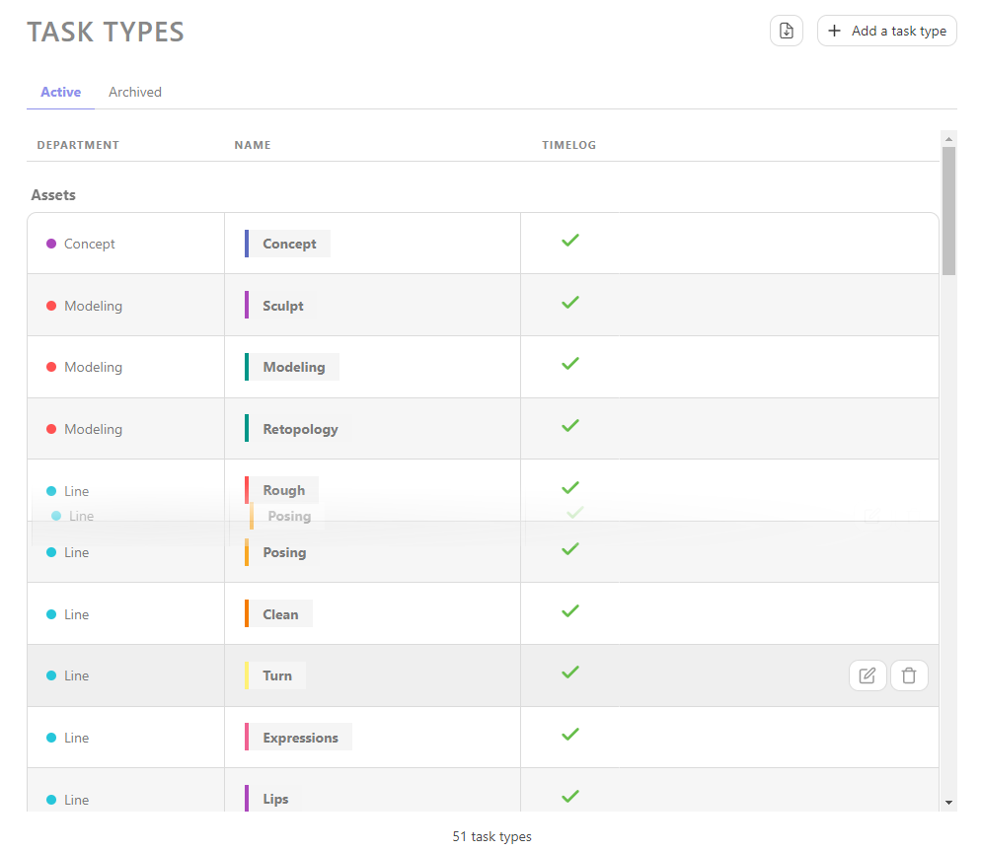Click the timelog checkmark in Concept row
The image size is (981, 851).
(570, 240)
